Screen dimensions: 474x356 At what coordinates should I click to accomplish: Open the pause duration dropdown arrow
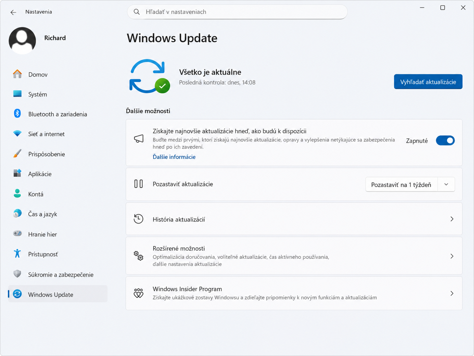click(x=446, y=185)
